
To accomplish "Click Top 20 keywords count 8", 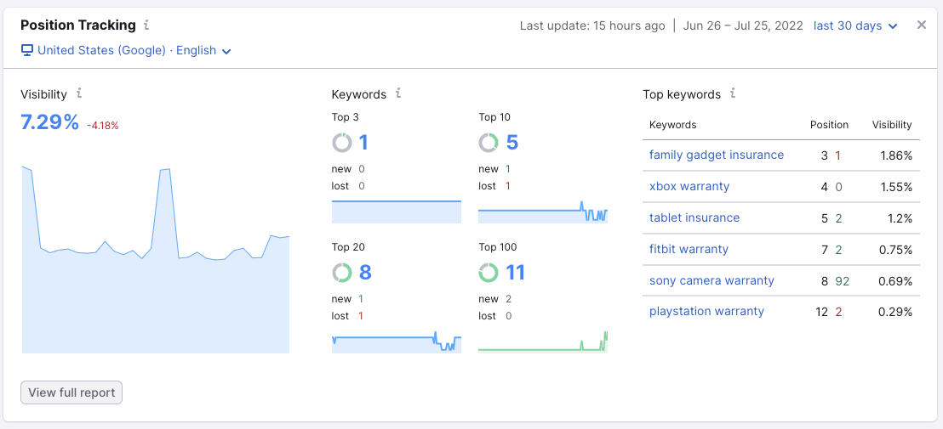I will [365, 273].
